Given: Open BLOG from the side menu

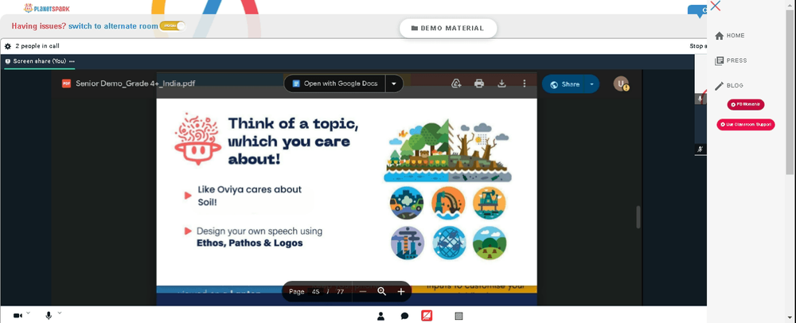Looking at the screenshot, I should (x=729, y=86).
